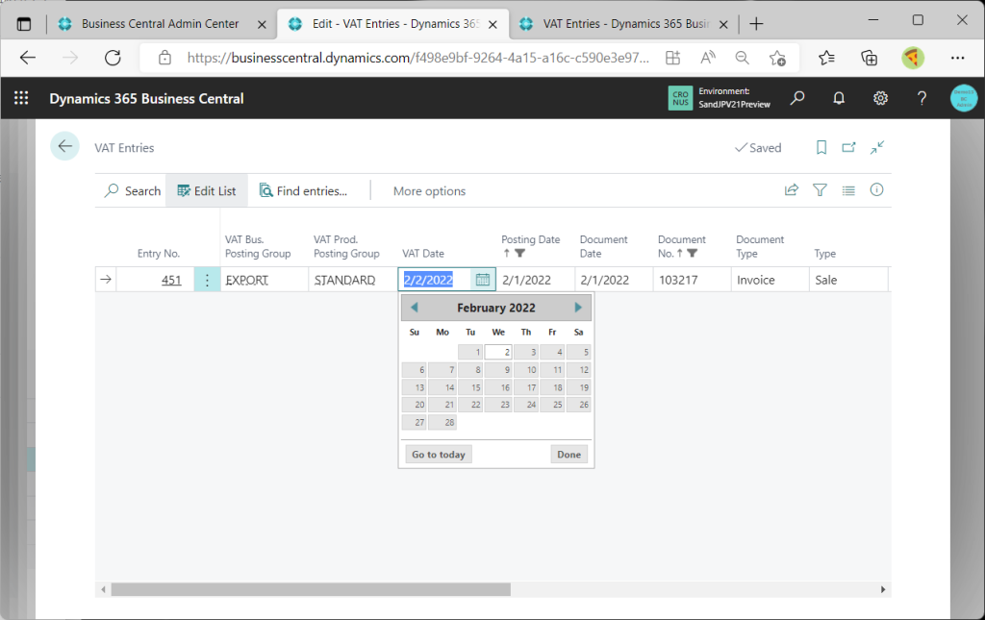Open the browser favorites list
985x620 pixels.
826,58
